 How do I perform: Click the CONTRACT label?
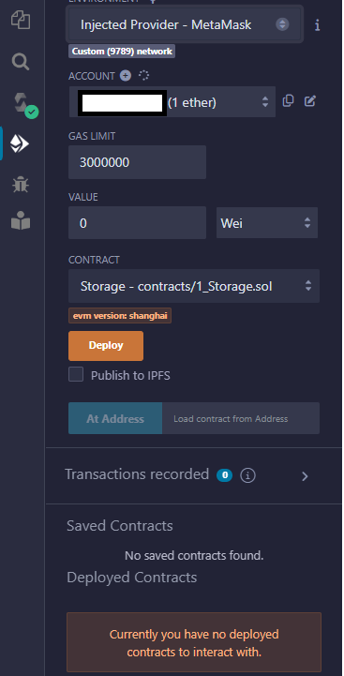94,260
